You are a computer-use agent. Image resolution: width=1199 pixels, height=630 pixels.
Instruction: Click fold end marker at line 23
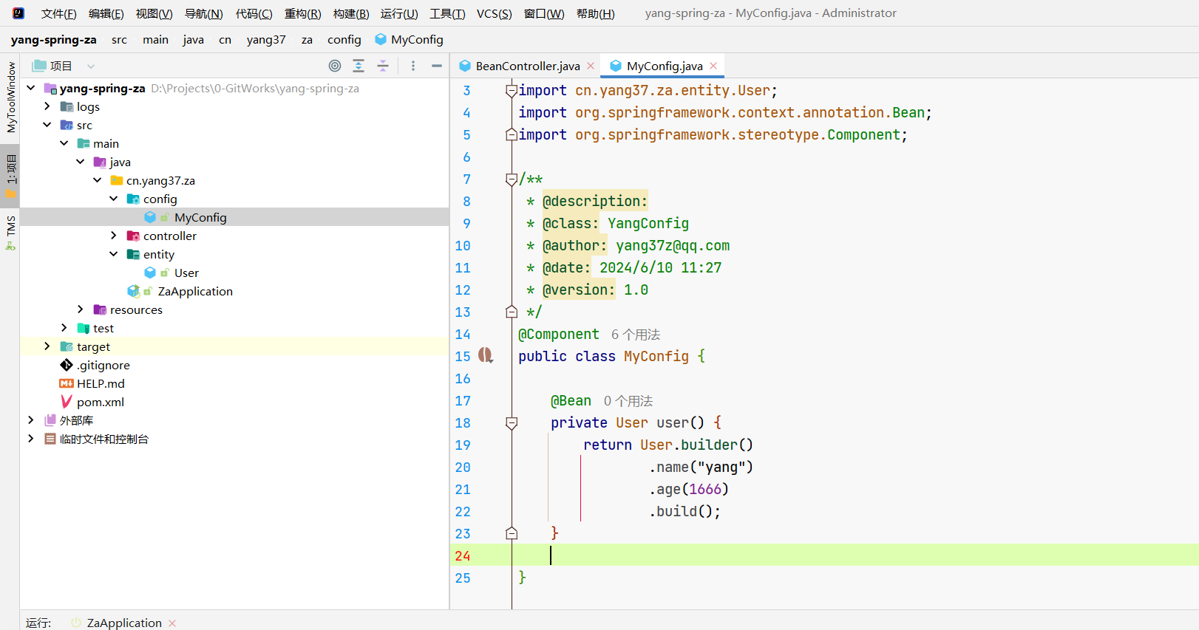click(x=511, y=533)
